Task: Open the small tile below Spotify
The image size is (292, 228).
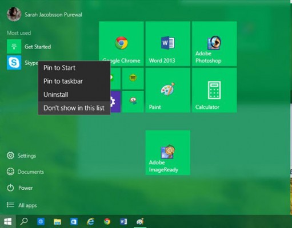Action: point(133,102)
